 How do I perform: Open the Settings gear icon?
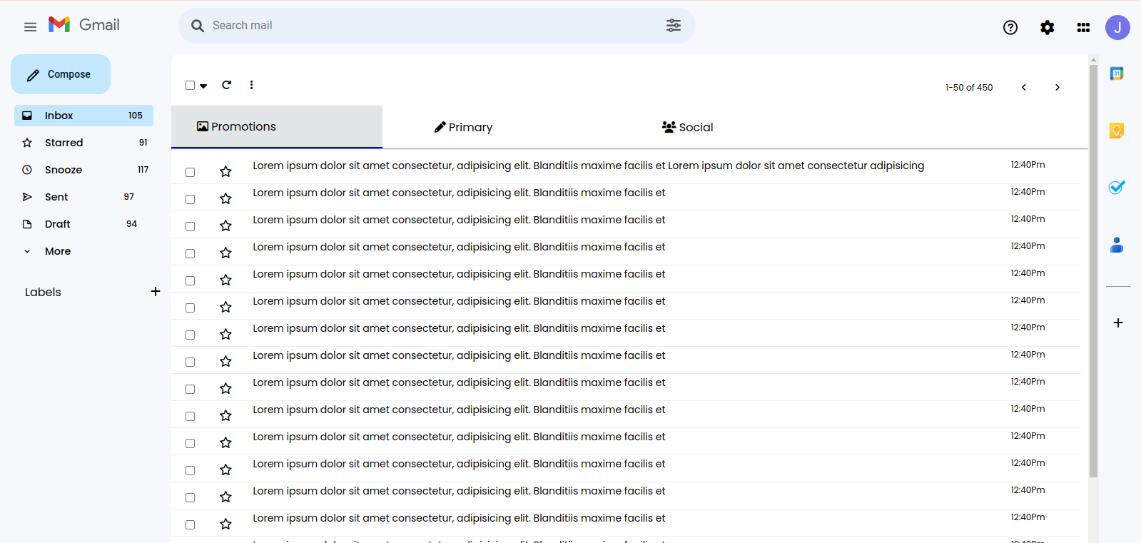[1047, 27]
